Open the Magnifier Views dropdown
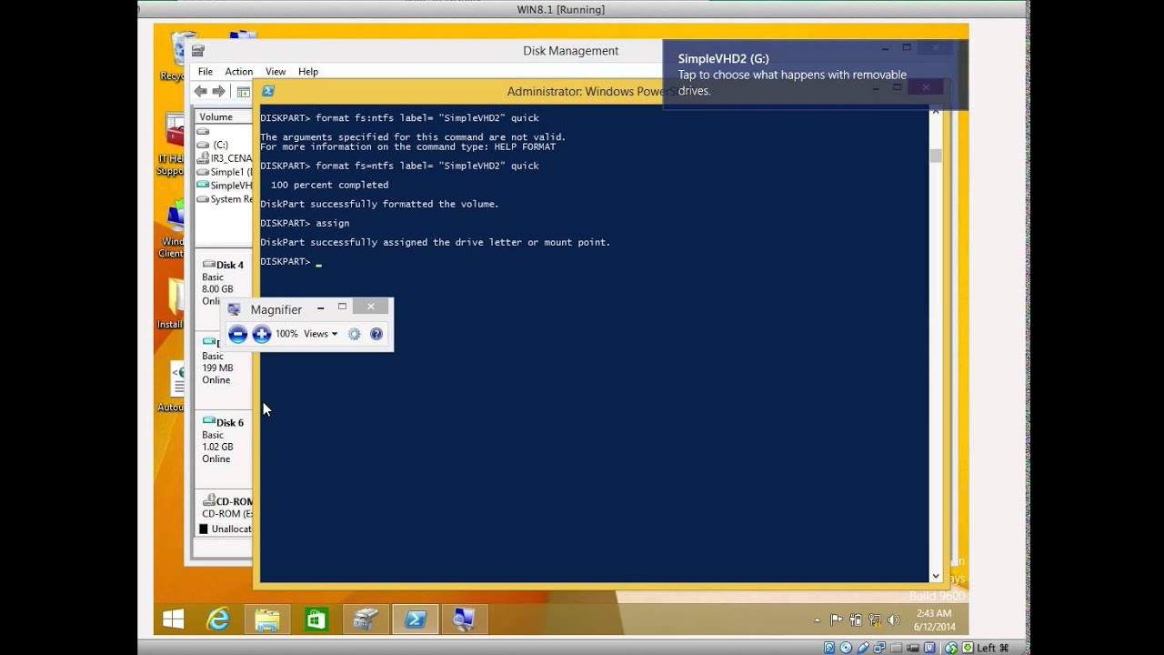1164x655 pixels. coord(320,334)
